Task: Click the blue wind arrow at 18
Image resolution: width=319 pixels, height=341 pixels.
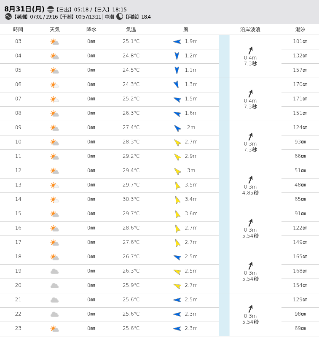Action: [177, 257]
